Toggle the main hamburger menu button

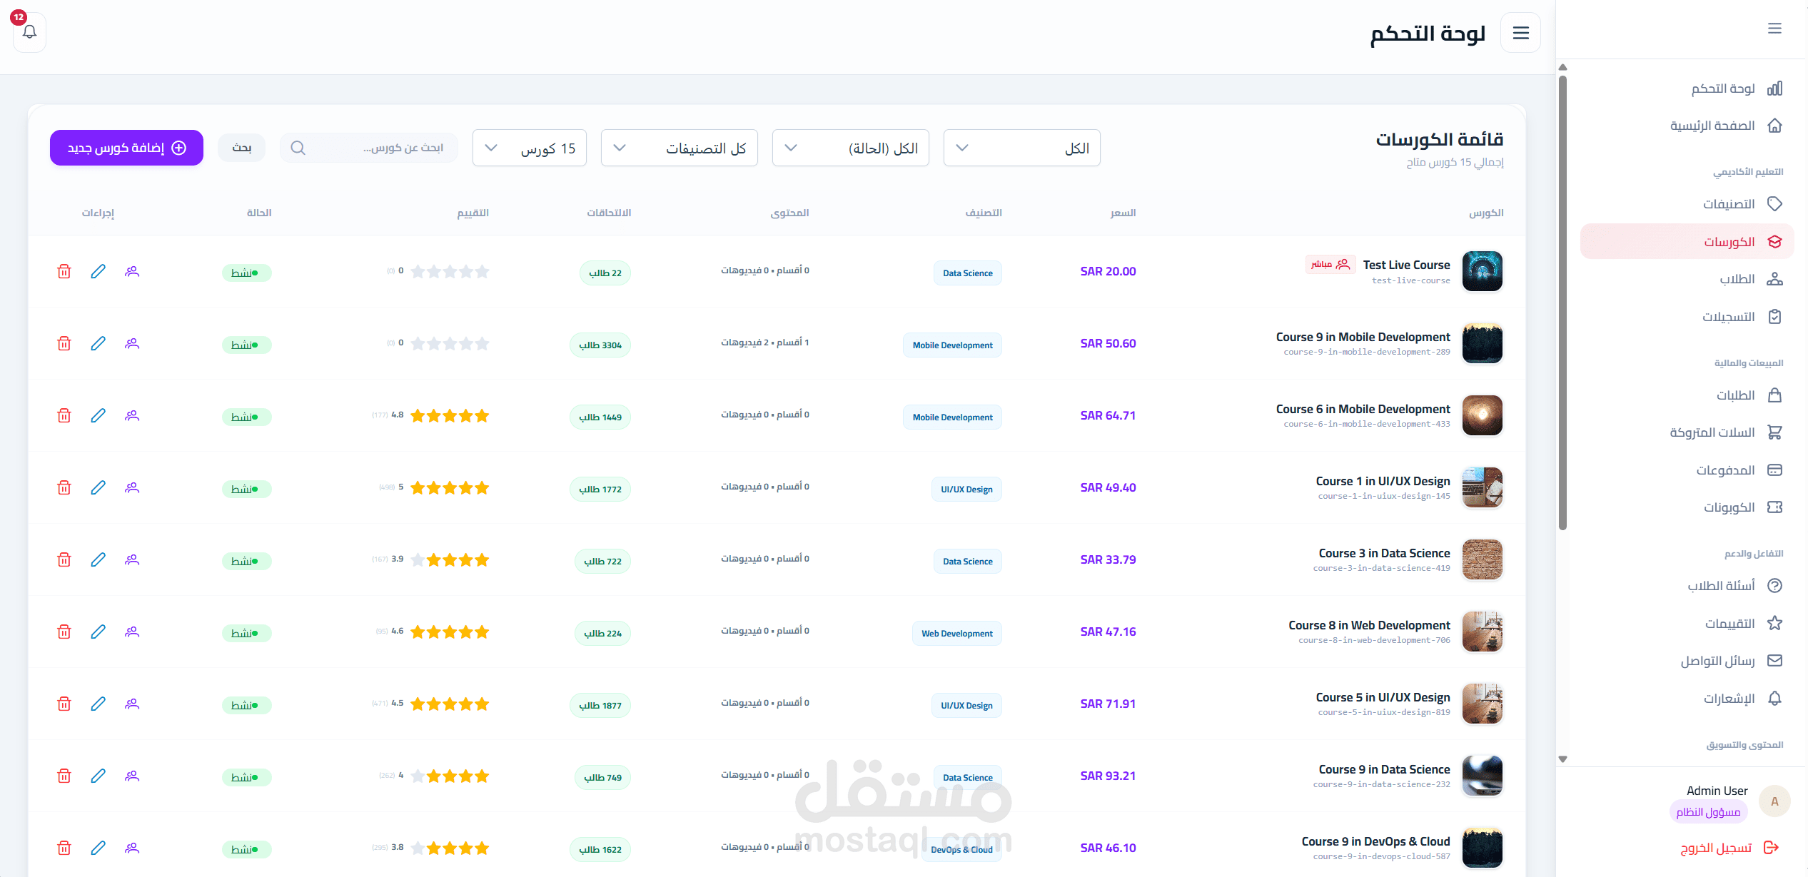1520,33
